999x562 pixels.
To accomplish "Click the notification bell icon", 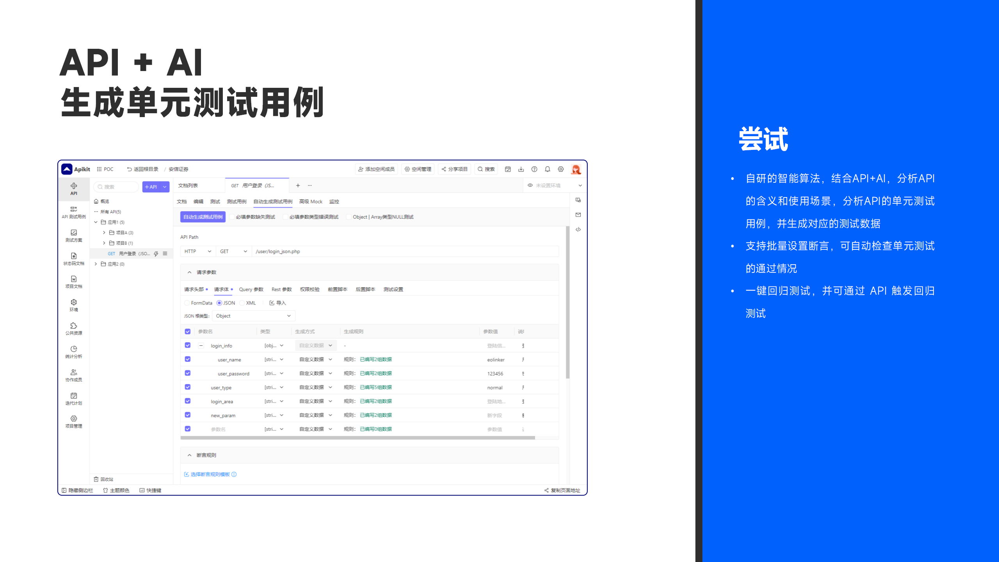I will [x=547, y=169].
